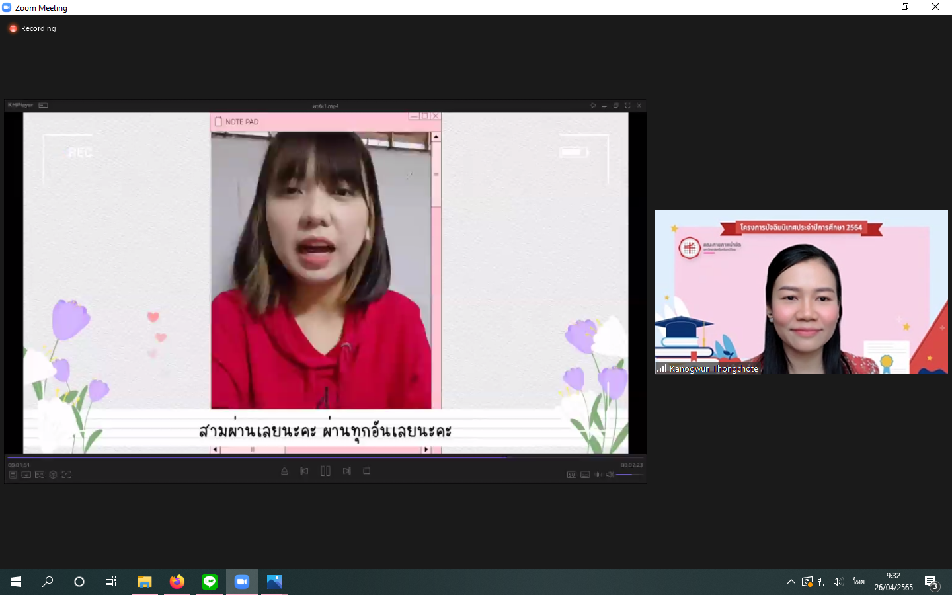Image resolution: width=952 pixels, height=595 pixels.
Task: Click the stop button in KMPlayer
Action: [367, 471]
